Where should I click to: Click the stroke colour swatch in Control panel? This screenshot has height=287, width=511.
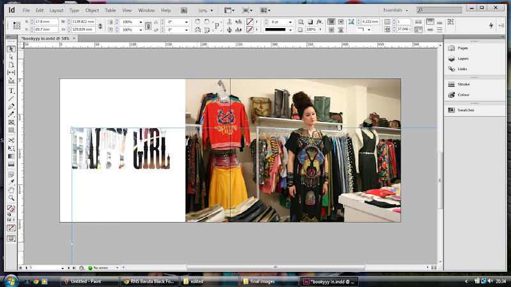point(250,29)
